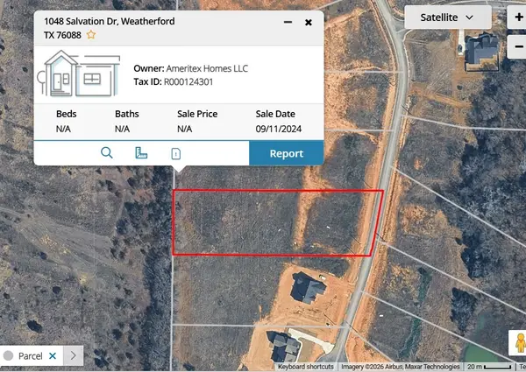Click Tax ID value R000124301

(x=188, y=82)
